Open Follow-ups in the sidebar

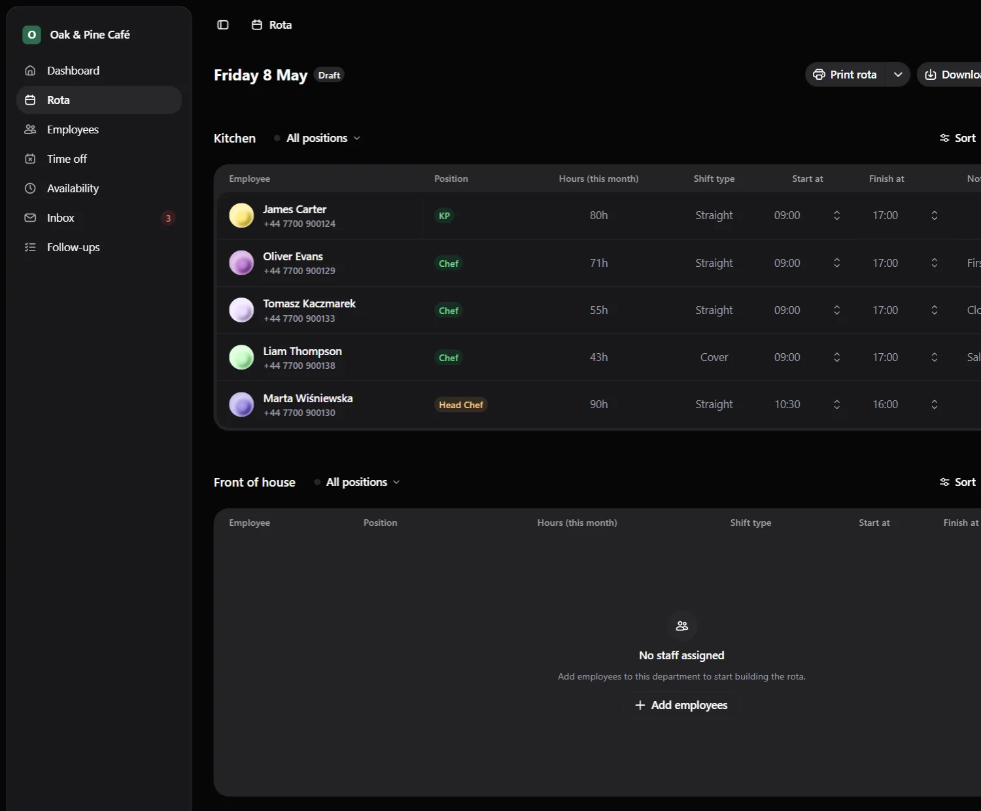click(x=99, y=247)
